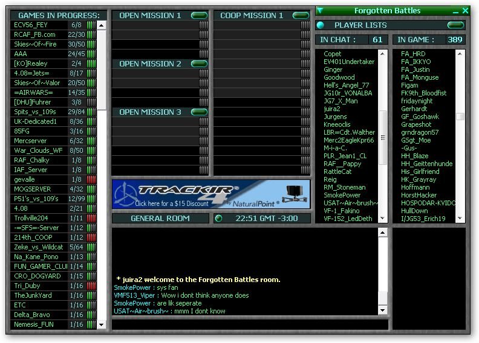Viewport: 479px width, 343px height.
Task: Open the green triangle menu beside Forgotten Battles
Action: coord(321,10)
